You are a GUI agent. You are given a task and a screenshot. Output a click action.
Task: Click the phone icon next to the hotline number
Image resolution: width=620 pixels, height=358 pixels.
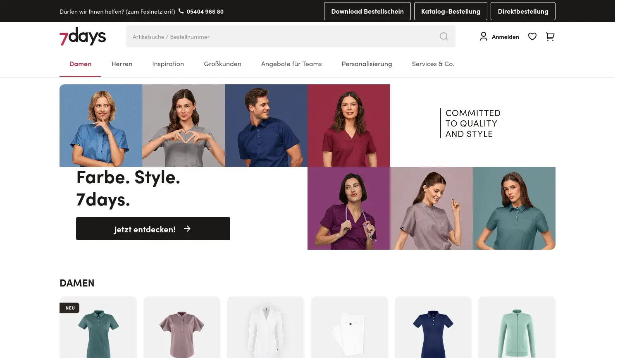click(181, 11)
